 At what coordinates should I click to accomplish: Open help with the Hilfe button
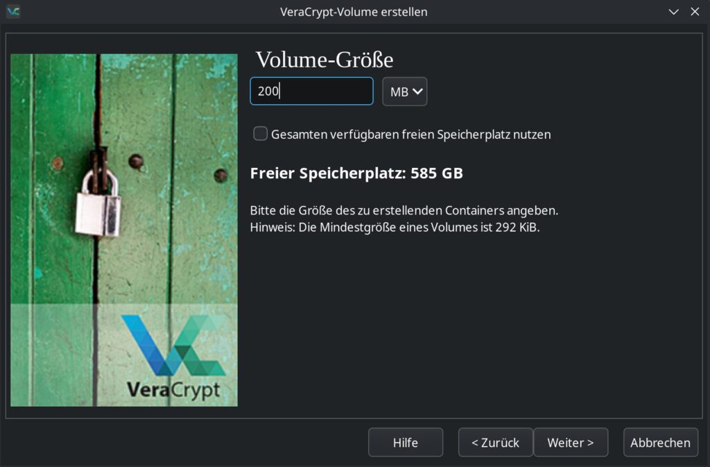point(405,443)
